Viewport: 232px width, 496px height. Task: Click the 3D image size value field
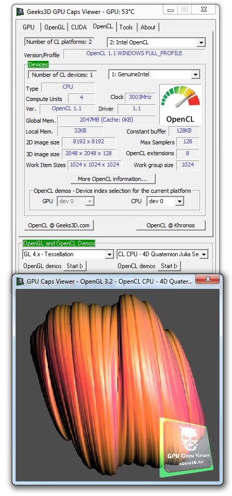89,154
